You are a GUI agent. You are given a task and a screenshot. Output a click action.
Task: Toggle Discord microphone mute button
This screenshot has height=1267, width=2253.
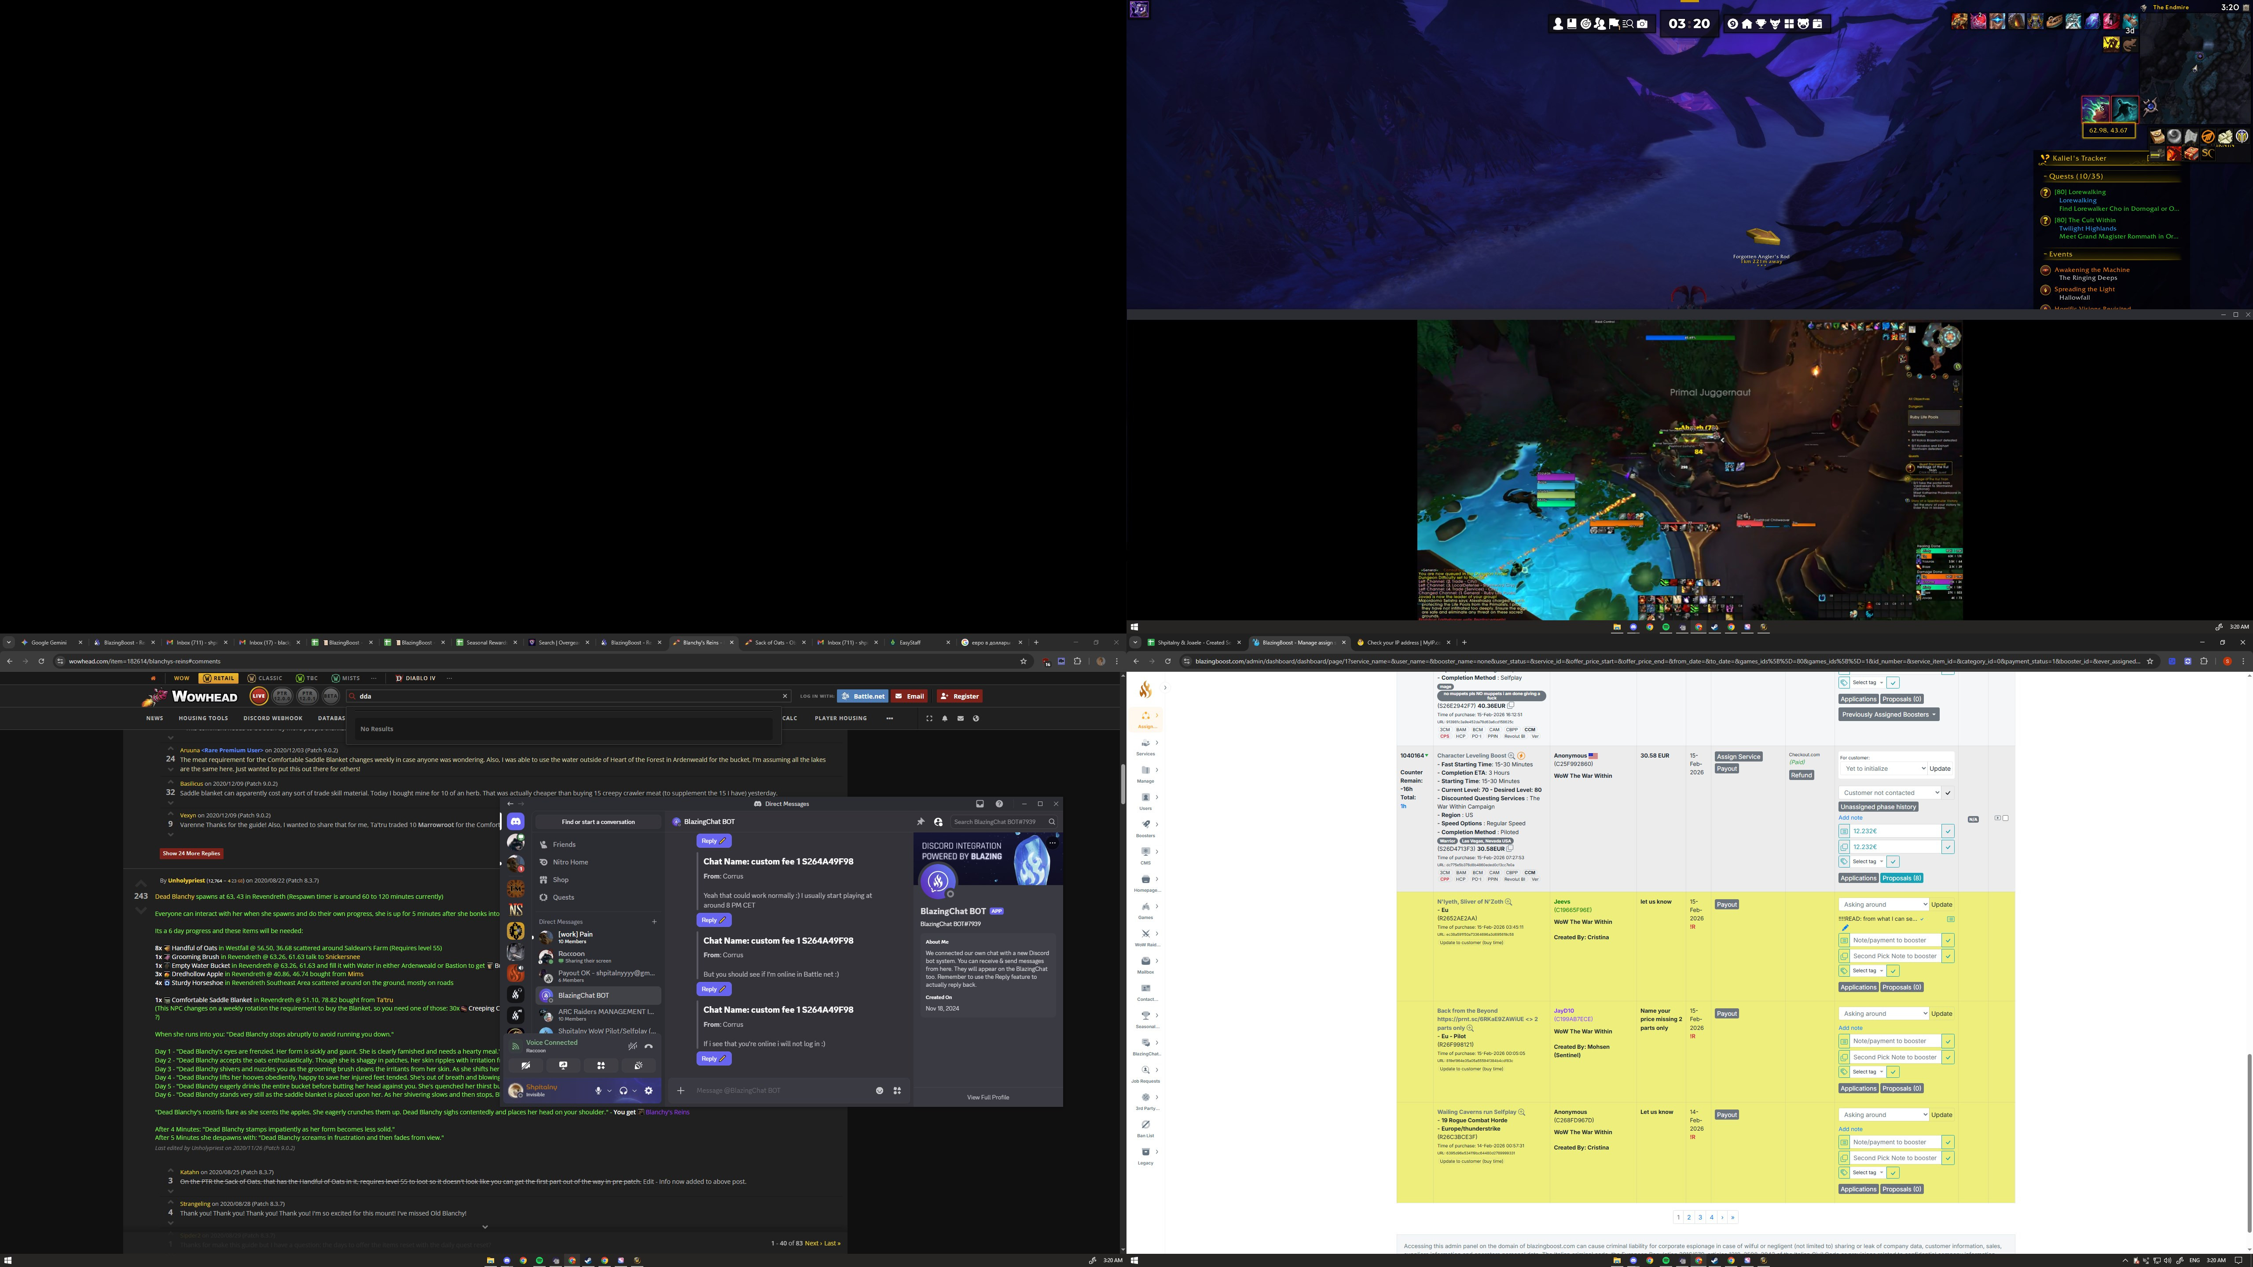tap(598, 1091)
